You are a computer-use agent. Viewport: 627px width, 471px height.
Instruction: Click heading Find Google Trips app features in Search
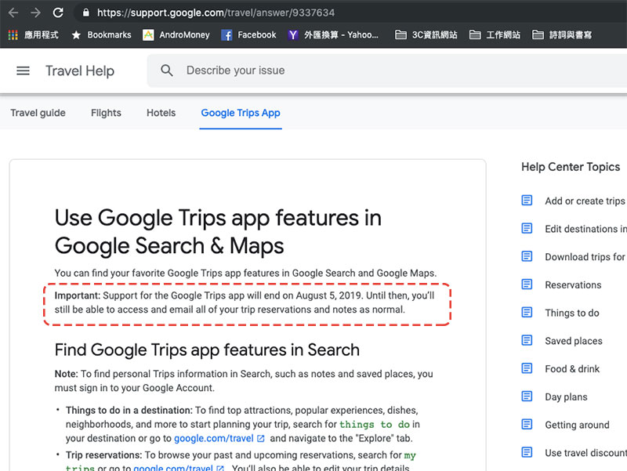pos(207,350)
